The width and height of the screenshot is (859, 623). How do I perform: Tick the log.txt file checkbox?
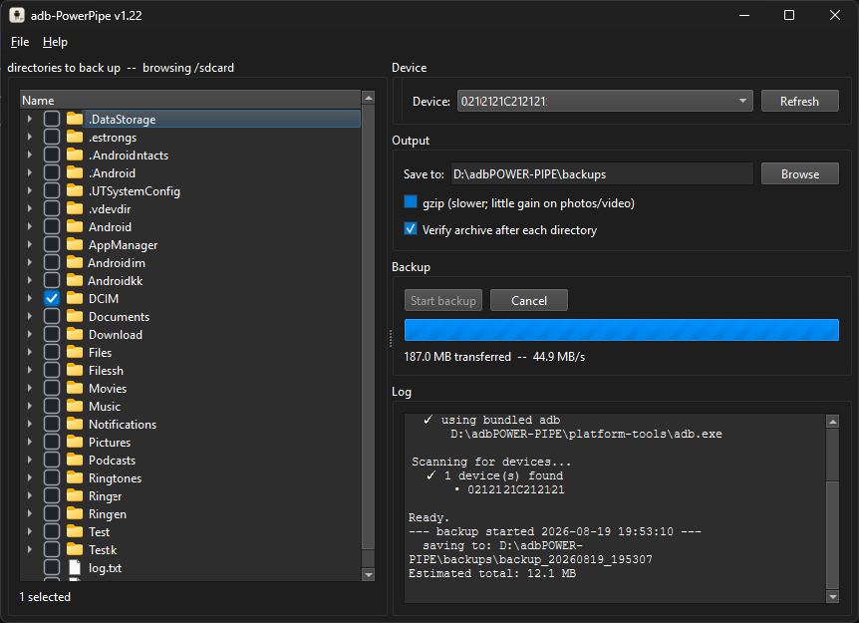point(52,567)
